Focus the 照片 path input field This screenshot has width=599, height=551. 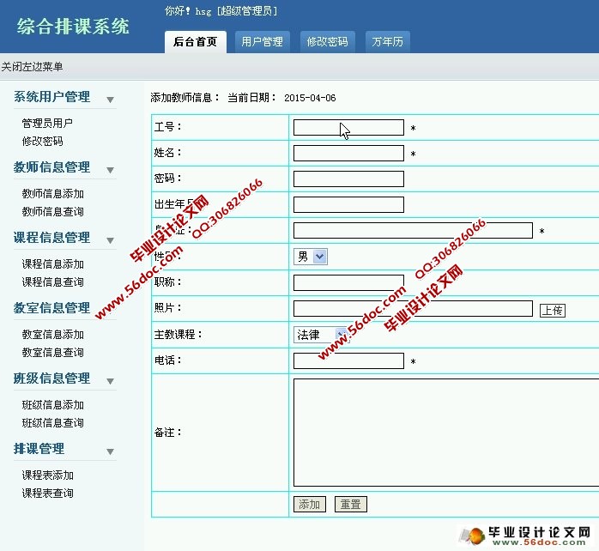[x=413, y=308]
